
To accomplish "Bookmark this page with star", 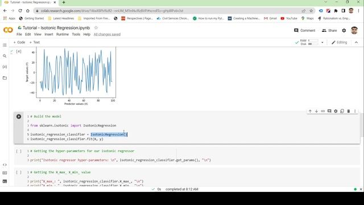I will pos(311,11).
